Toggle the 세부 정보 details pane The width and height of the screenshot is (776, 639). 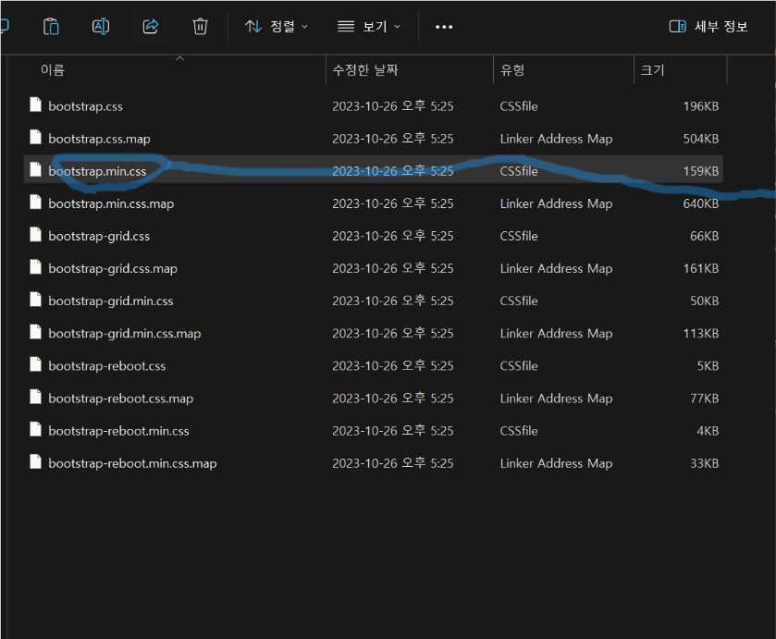pos(708,26)
